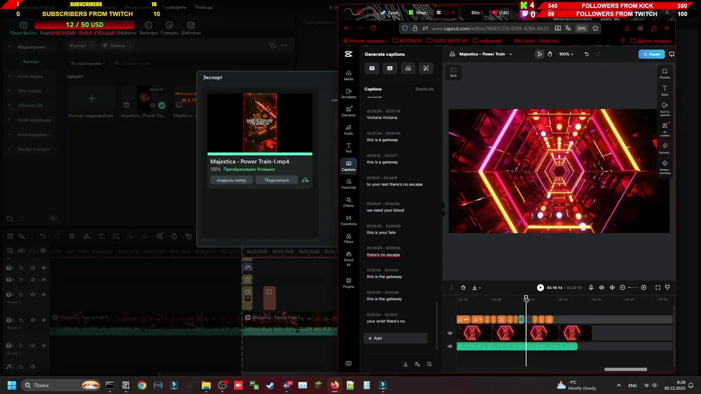Image resolution: width=701 pixels, height=394 pixels.
Task: Click the CapCut timeline horizontal scrollbar
Action: 625,369
